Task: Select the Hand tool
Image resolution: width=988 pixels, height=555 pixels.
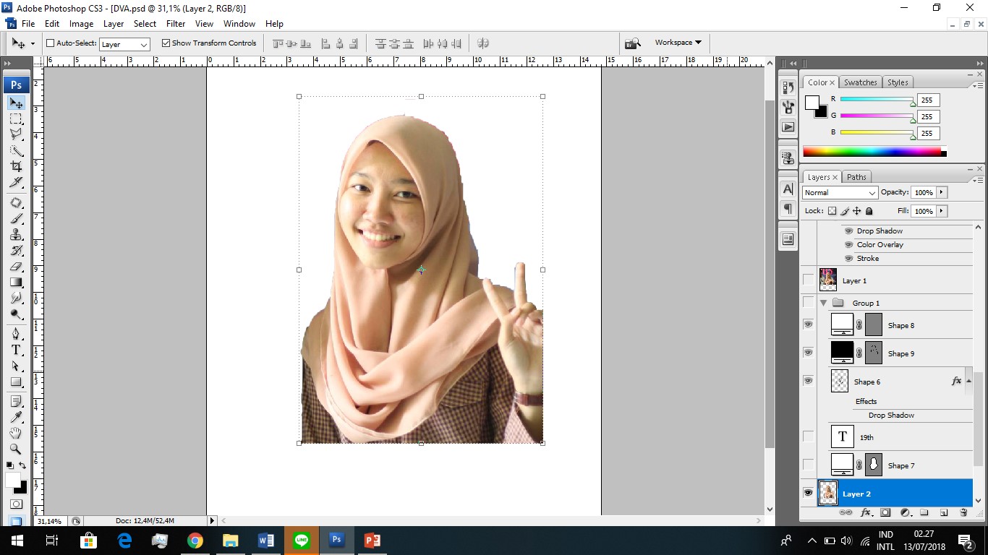Action: click(16, 433)
